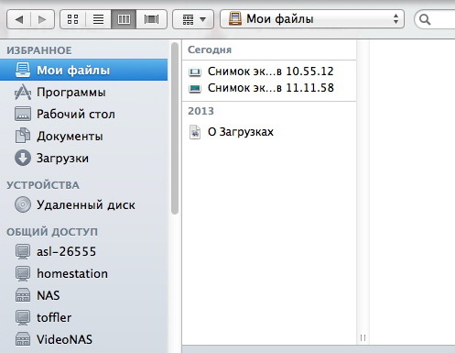Switch to icon grid view

point(72,19)
